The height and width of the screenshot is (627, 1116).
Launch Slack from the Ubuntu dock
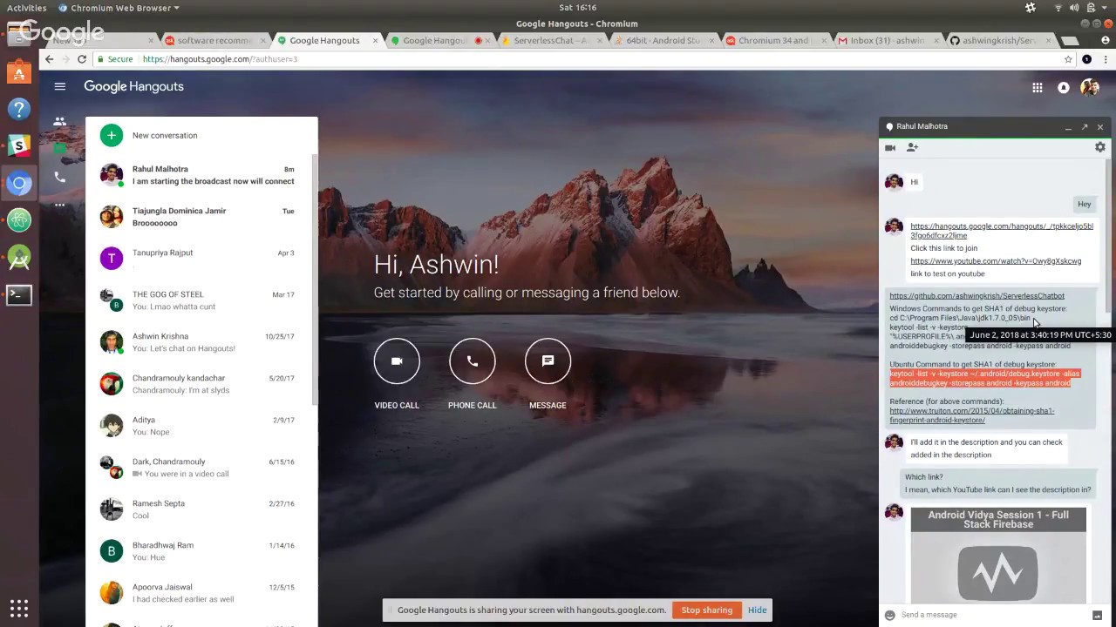pos(19,145)
